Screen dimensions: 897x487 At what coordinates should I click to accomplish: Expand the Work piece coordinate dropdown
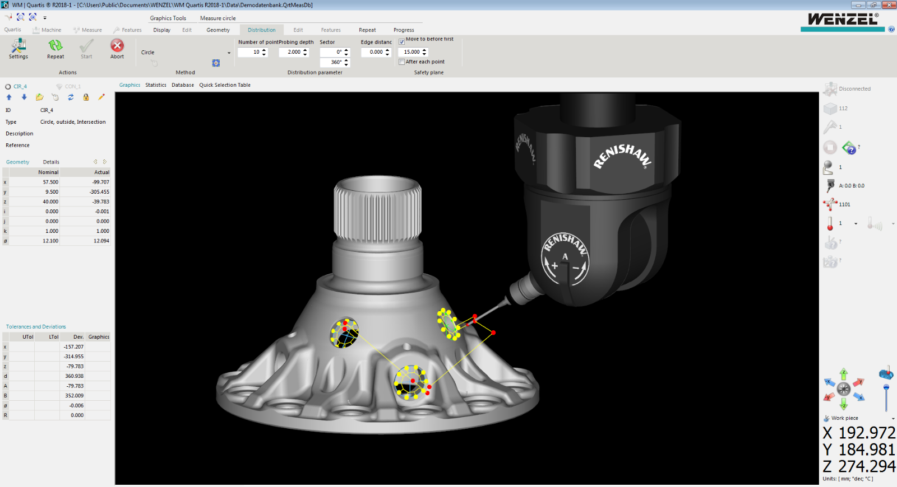893,419
